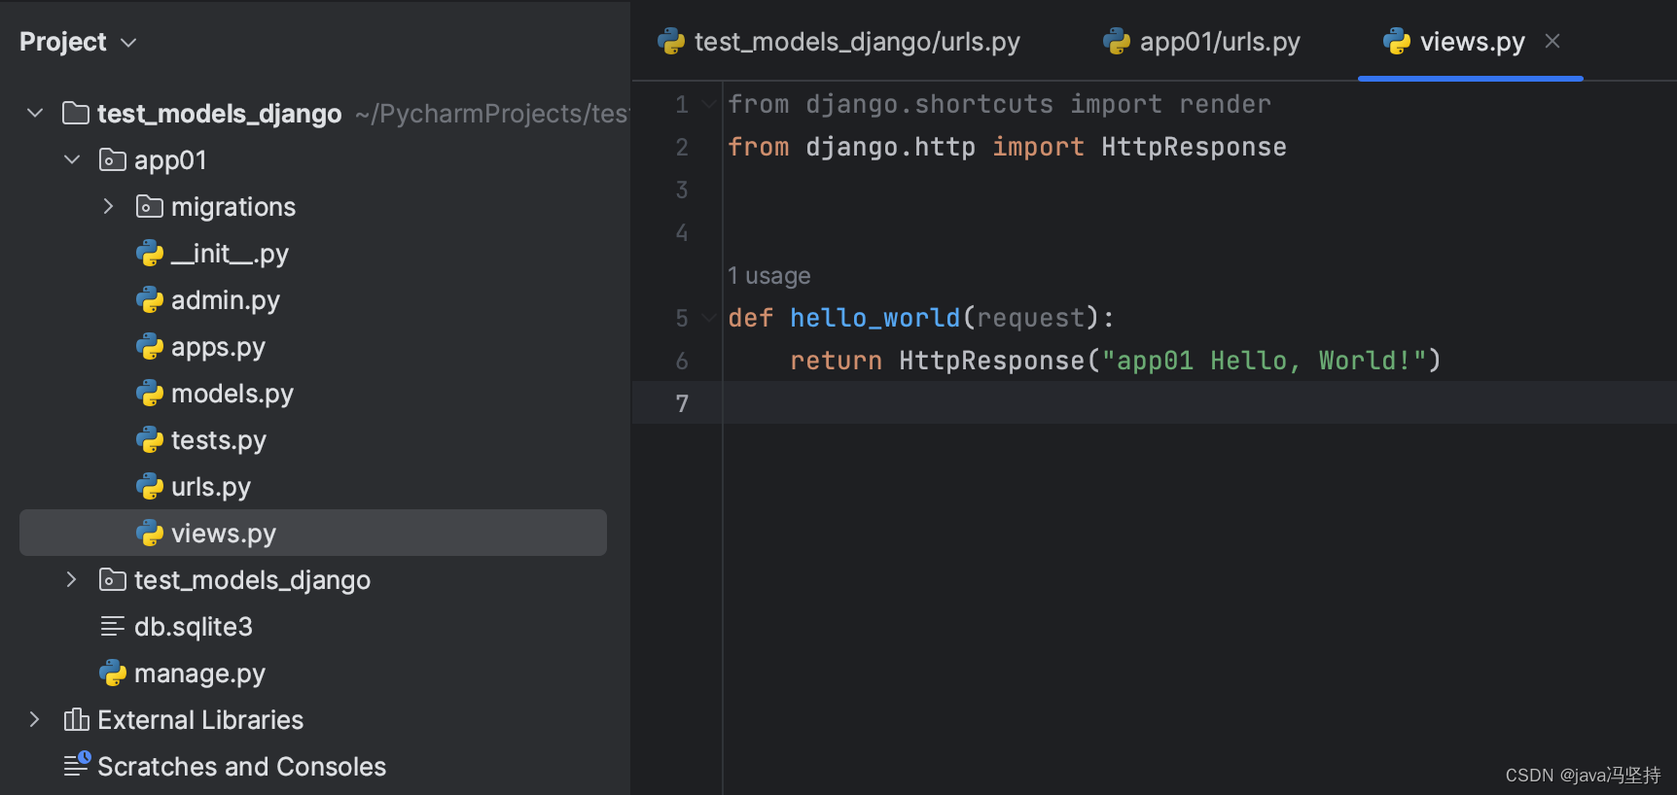Collapse the app01 folder

[x=72, y=160]
